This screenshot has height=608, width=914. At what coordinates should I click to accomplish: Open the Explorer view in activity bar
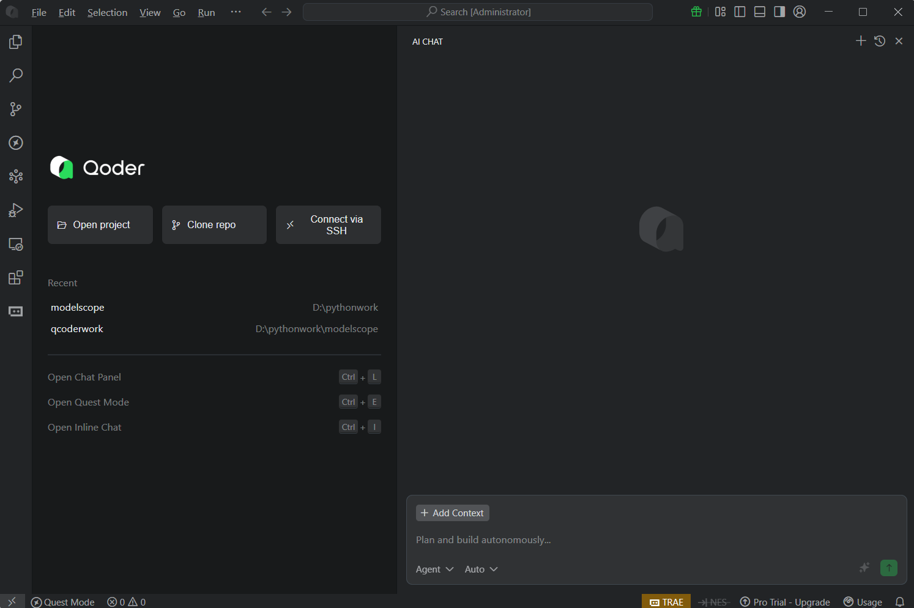coord(16,42)
